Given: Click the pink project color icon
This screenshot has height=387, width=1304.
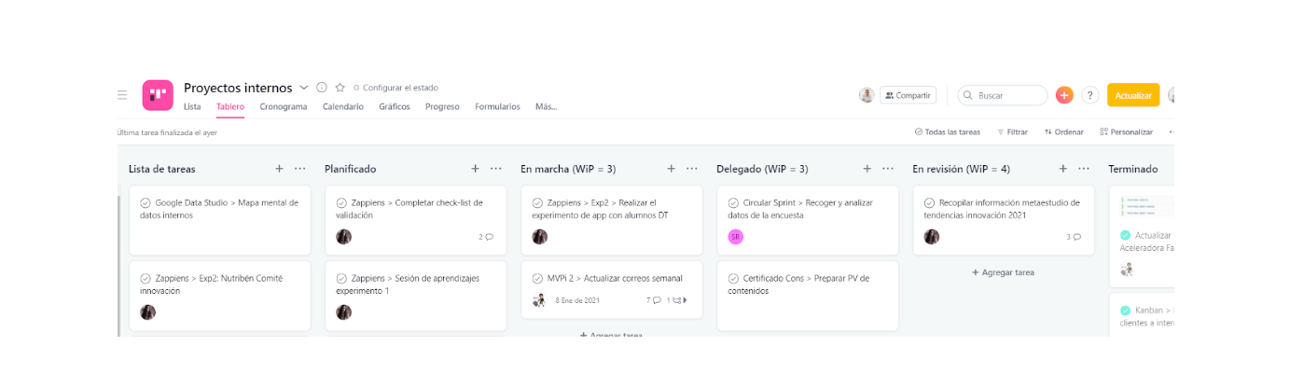Looking at the screenshot, I should (x=158, y=95).
